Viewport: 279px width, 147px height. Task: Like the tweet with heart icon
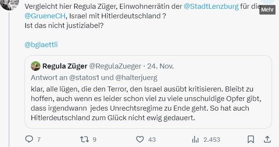pos(140,139)
